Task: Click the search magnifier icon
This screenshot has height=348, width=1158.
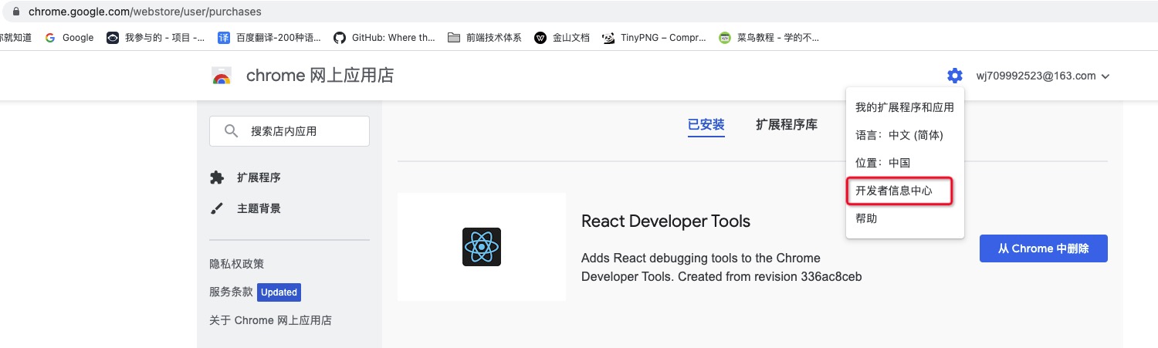Action: (x=231, y=131)
